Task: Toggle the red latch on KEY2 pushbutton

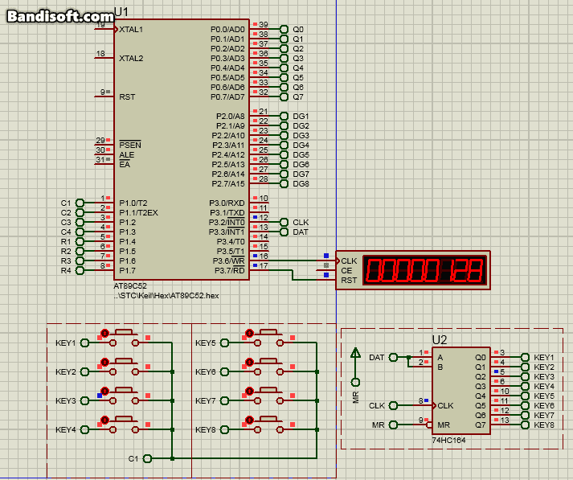Action: coord(105,362)
